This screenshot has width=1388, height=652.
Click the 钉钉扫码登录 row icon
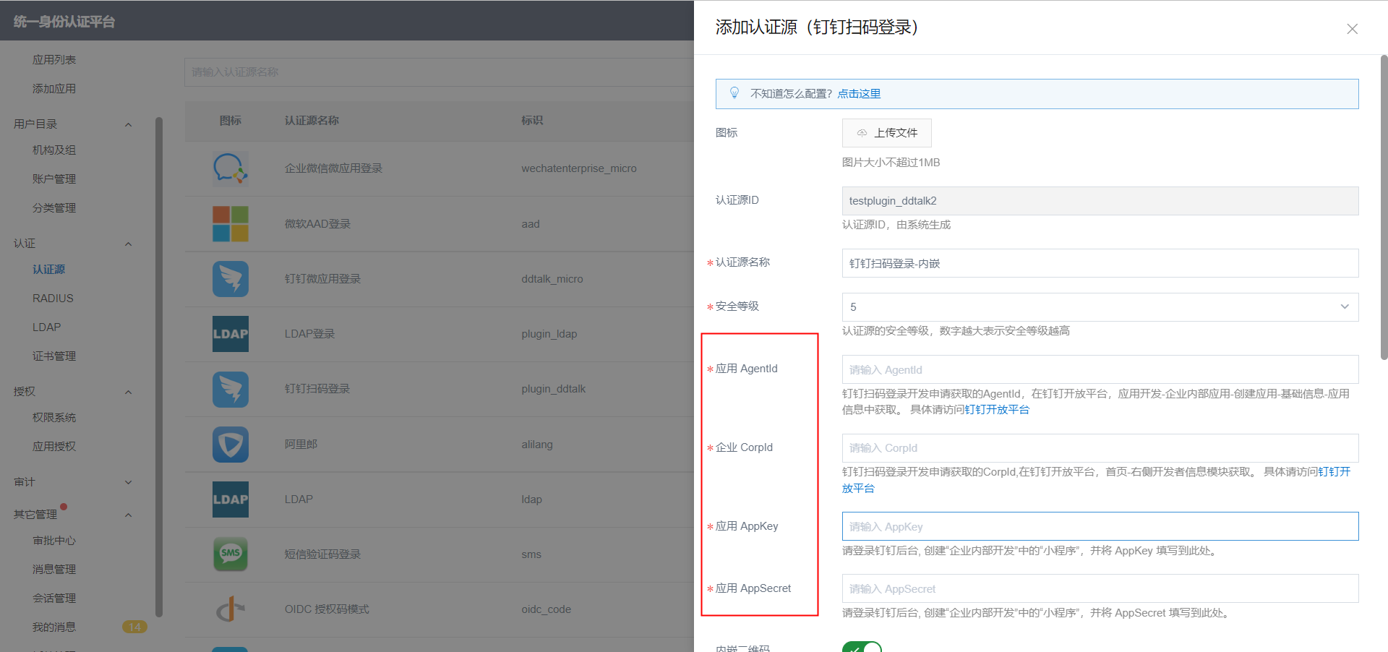pos(230,389)
